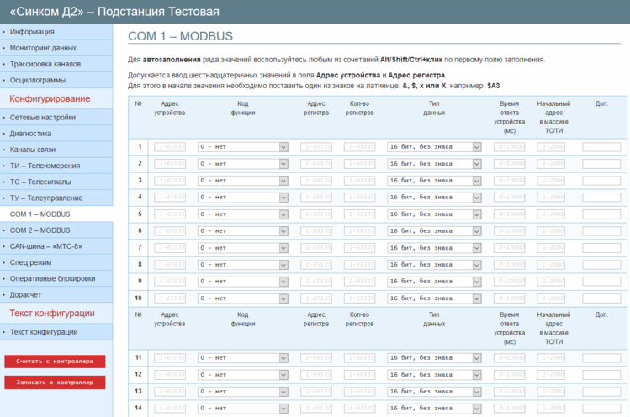The image size is (630, 417).
Task: Open Тип данных dropdown in row 11
Action: [x=434, y=357]
